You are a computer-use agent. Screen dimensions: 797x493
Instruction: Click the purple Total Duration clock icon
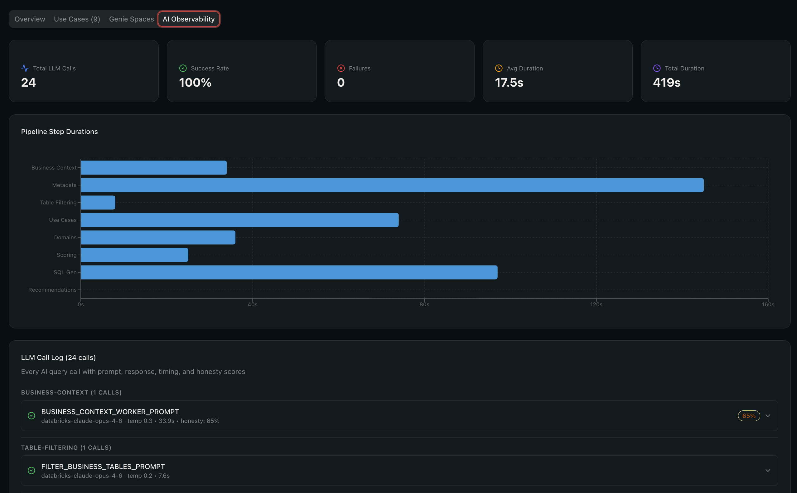click(x=657, y=68)
